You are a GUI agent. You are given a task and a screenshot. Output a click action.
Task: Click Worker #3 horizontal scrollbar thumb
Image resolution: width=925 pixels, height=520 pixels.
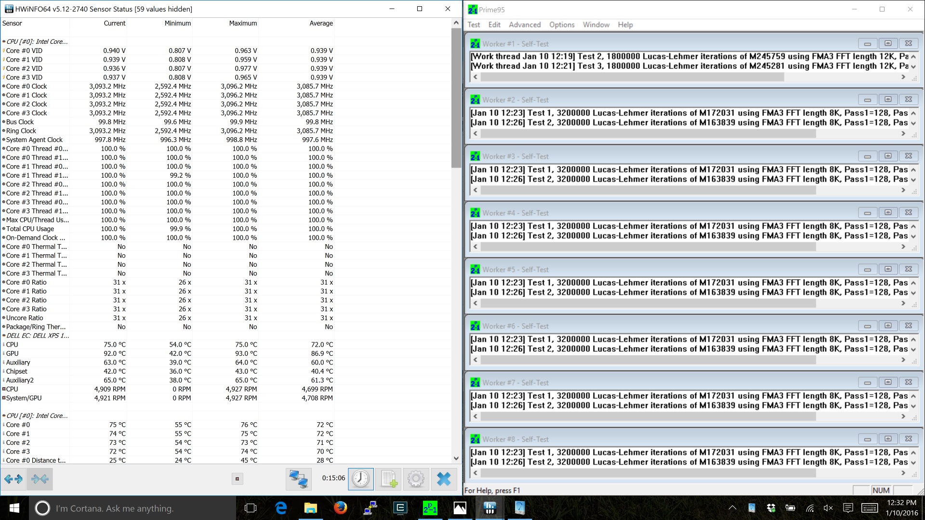click(648, 190)
